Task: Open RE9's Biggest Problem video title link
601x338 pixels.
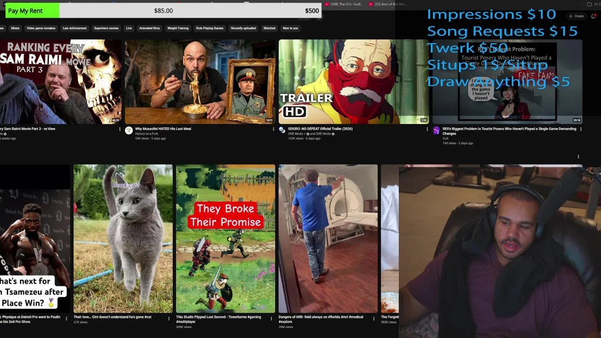Action: coord(509,131)
